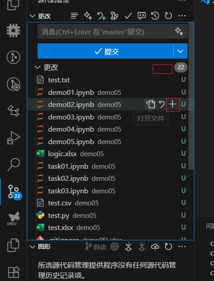The image size is (214, 281).
Task: Open more actions menu in 更改 header
Action: (x=182, y=16)
